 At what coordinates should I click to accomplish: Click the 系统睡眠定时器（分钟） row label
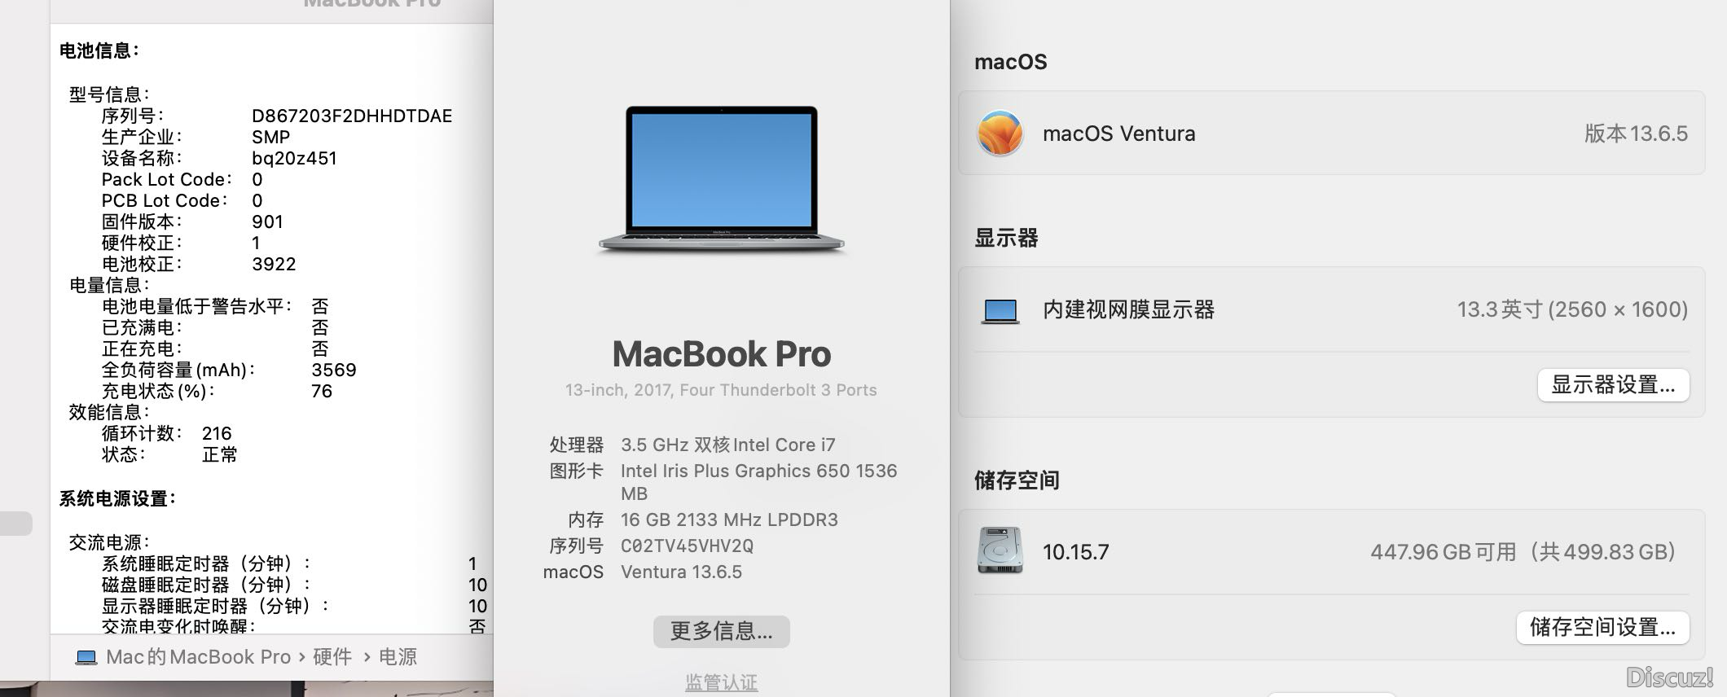pyautogui.click(x=206, y=563)
